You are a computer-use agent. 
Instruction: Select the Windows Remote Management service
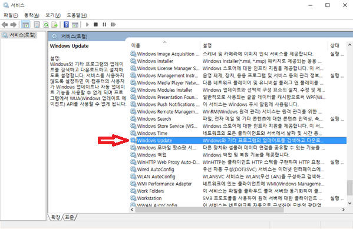pos(168,112)
